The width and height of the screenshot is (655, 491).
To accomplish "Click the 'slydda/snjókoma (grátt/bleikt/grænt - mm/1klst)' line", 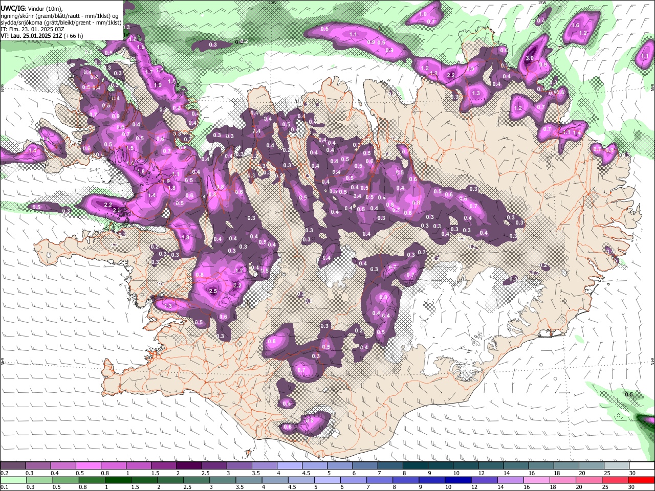I will tap(61, 23).
